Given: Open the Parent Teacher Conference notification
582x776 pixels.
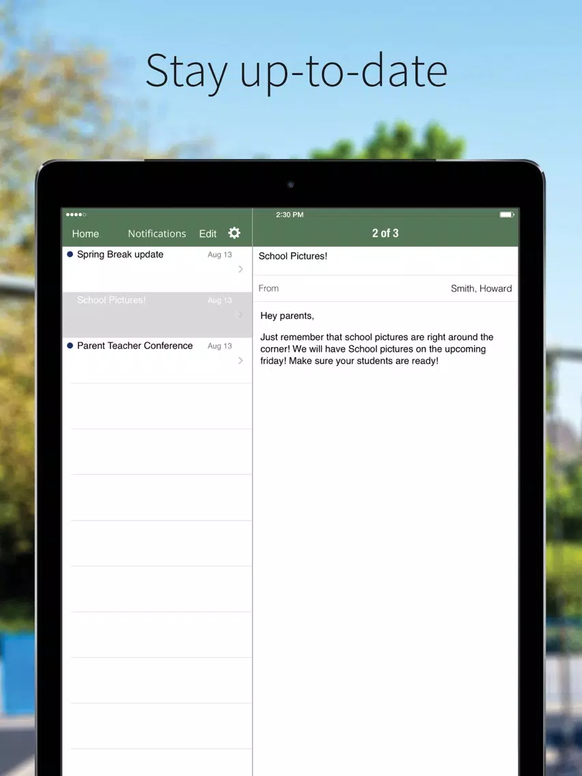Looking at the screenshot, I should (x=157, y=360).
